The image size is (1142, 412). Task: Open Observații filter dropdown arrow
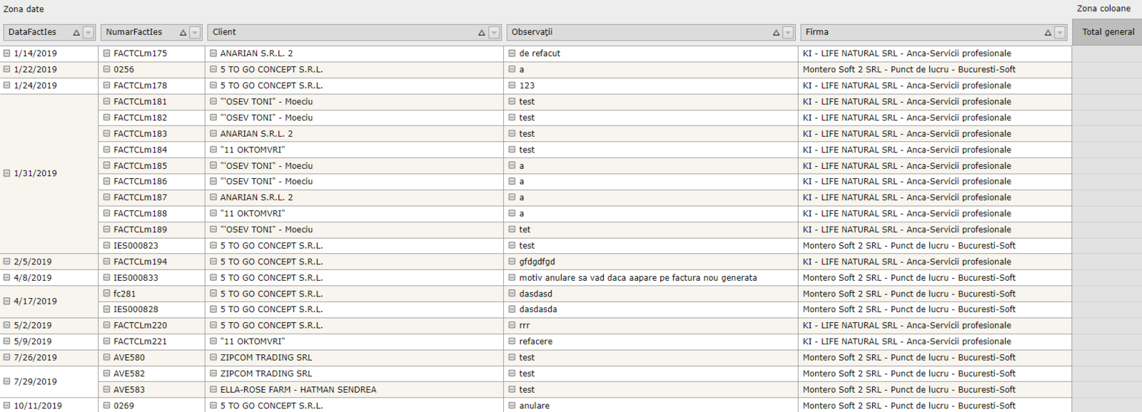[788, 33]
